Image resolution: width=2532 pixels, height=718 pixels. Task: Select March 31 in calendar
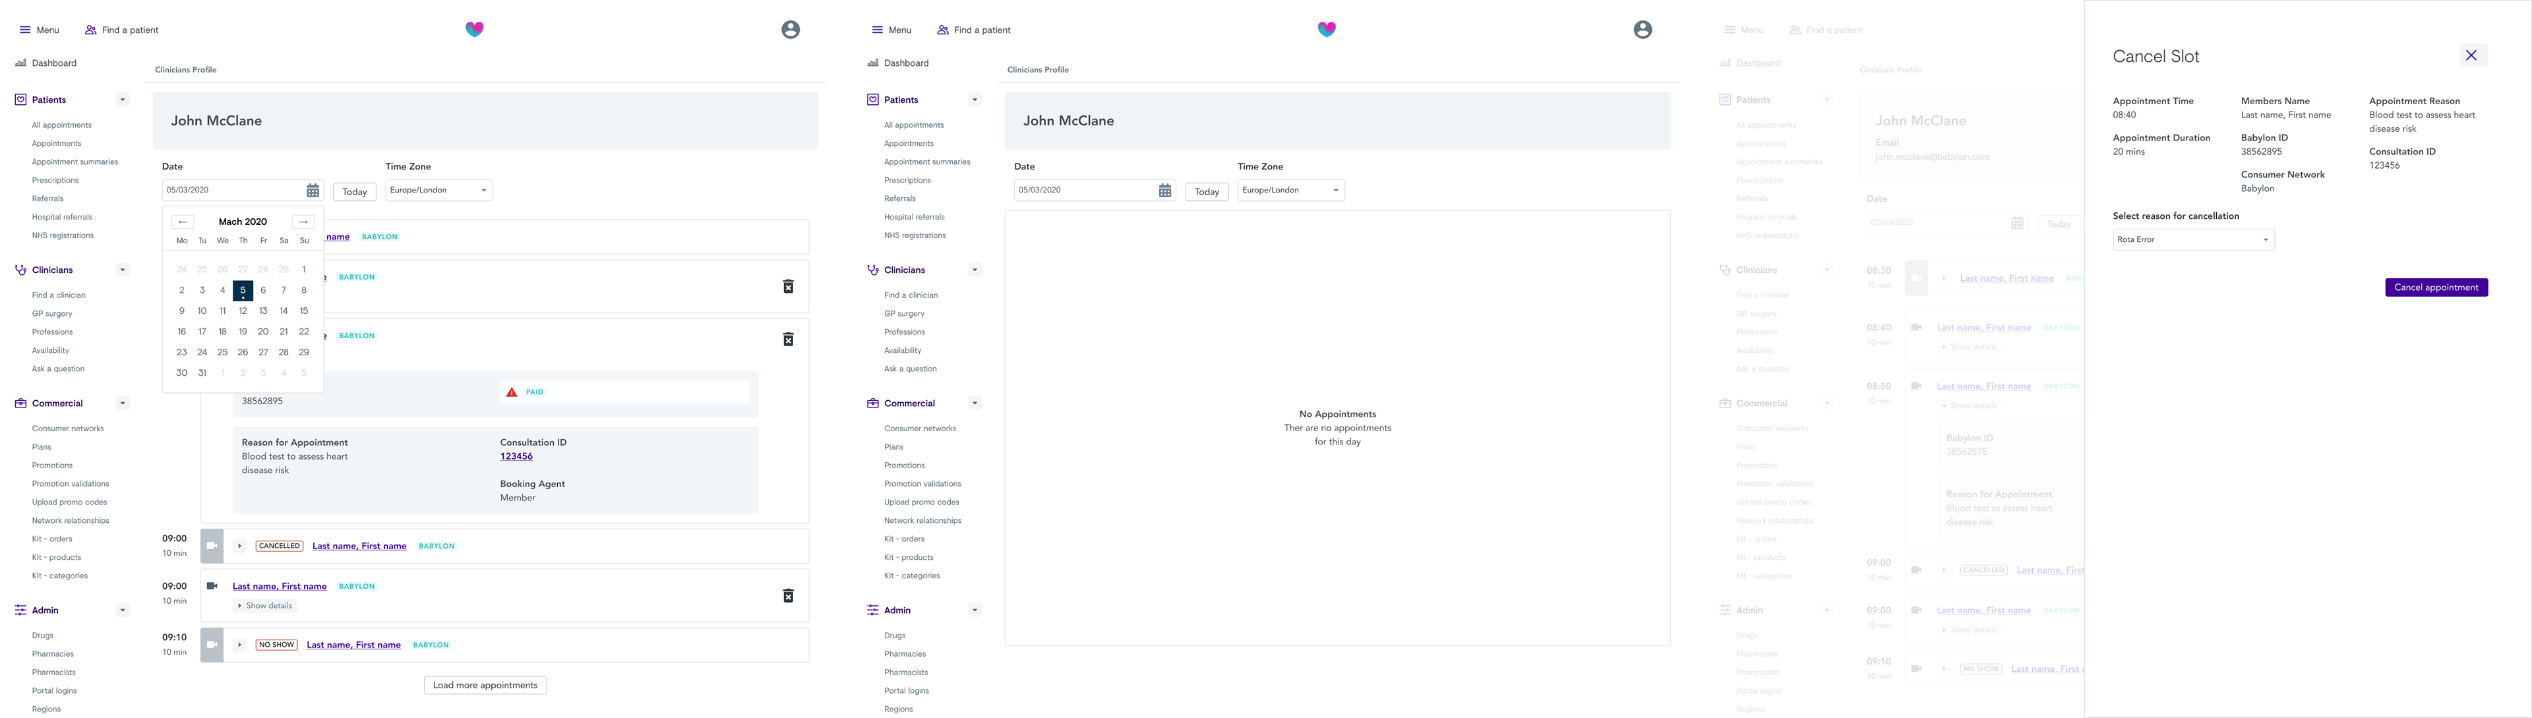point(202,373)
